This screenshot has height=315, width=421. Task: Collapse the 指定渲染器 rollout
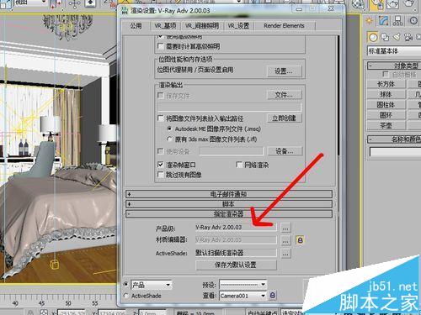click(229, 214)
